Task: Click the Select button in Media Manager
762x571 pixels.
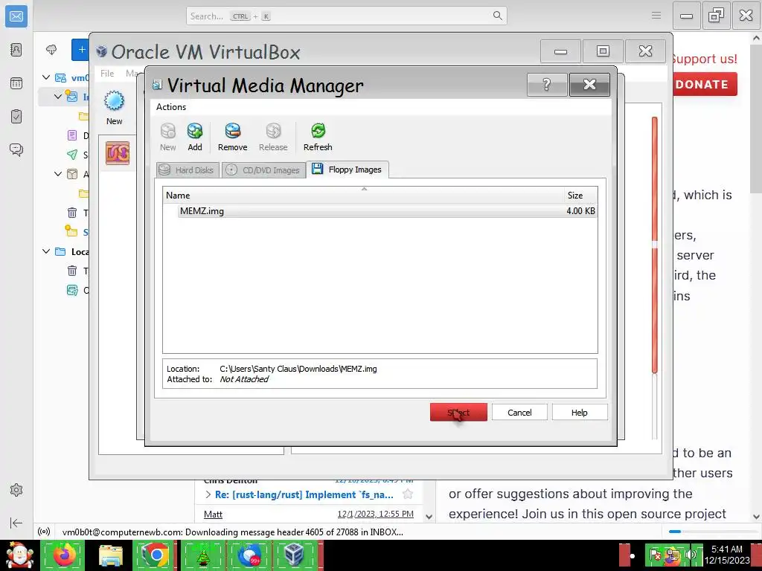Action: 458,412
